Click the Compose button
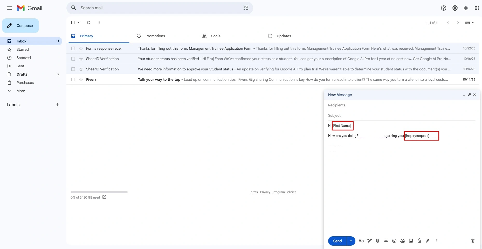The height and width of the screenshot is (249, 482). coord(20,26)
